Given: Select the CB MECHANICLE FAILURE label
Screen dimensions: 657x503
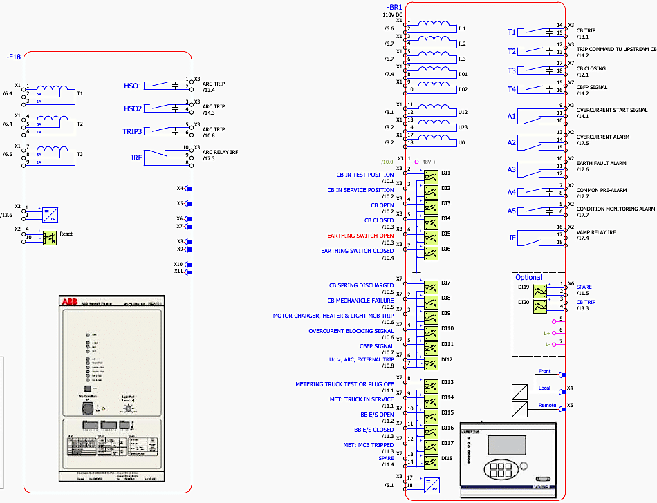Looking at the screenshot, I should tap(360, 301).
